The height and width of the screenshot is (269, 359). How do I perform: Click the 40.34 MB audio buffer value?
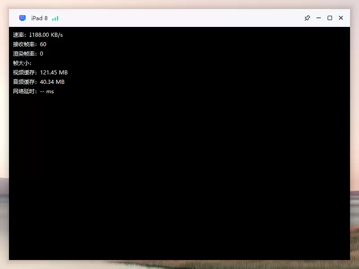click(x=52, y=82)
